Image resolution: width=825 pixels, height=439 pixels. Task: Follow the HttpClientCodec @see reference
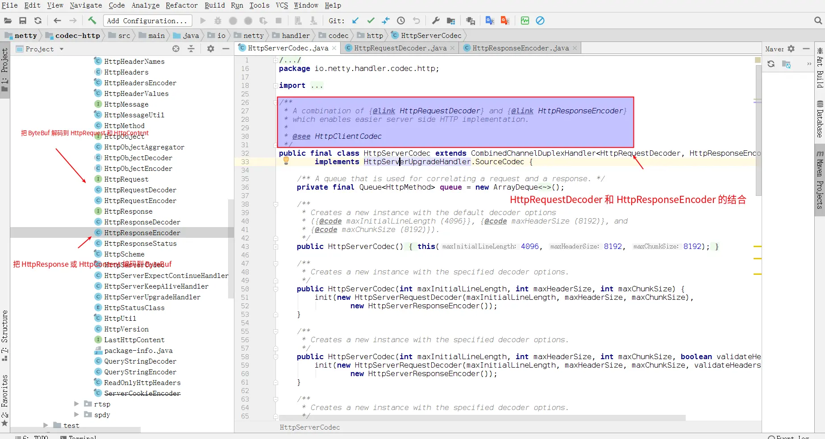click(x=348, y=136)
